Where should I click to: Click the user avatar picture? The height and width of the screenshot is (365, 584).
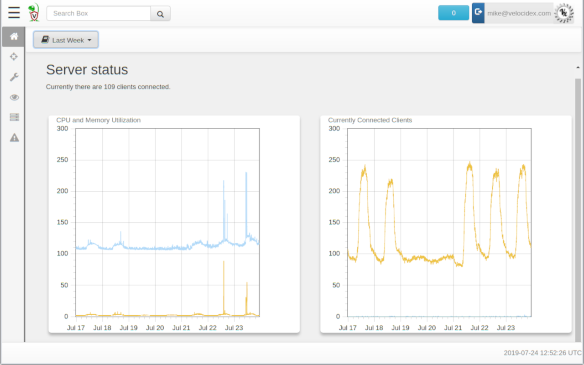coord(563,13)
